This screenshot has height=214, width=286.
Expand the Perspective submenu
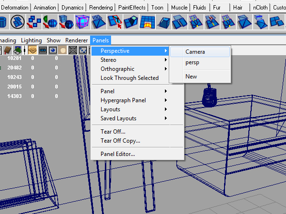(x=130, y=51)
